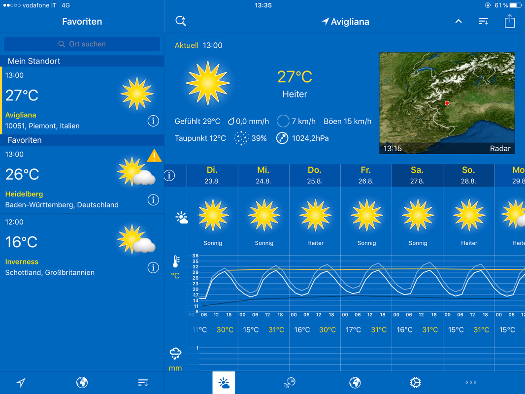525x394 pixels.
Task: Tap the location arrow in the sidebar footer
Action: tap(21, 383)
